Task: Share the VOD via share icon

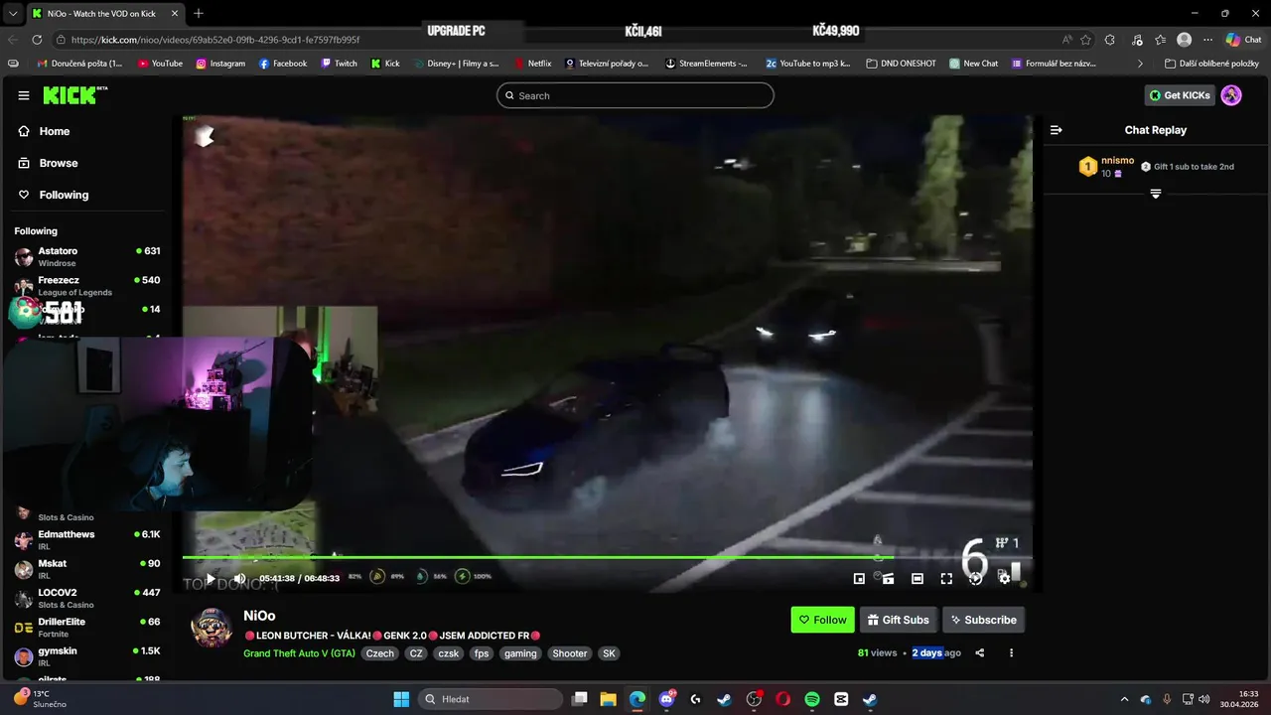Action: tap(980, 653)
